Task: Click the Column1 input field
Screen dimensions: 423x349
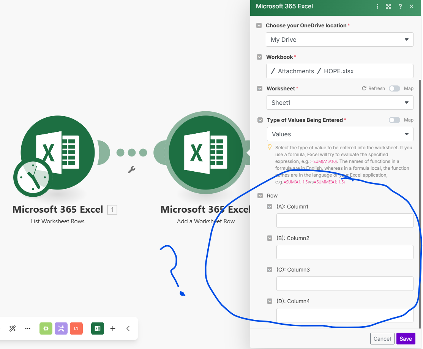Action: 345,221
